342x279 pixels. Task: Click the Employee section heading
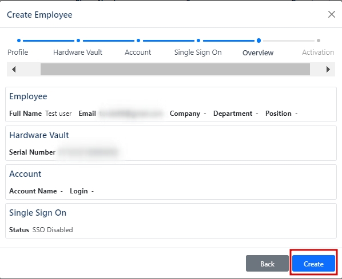pyautogui.click(x=28, y=96)
